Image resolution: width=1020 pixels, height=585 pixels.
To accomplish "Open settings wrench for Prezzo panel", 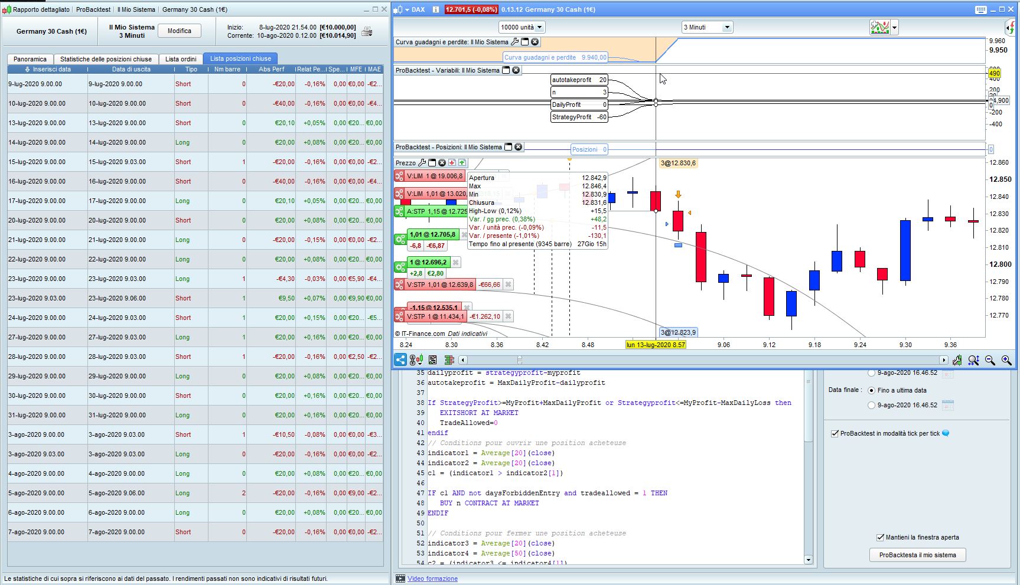I will [422, 163].
